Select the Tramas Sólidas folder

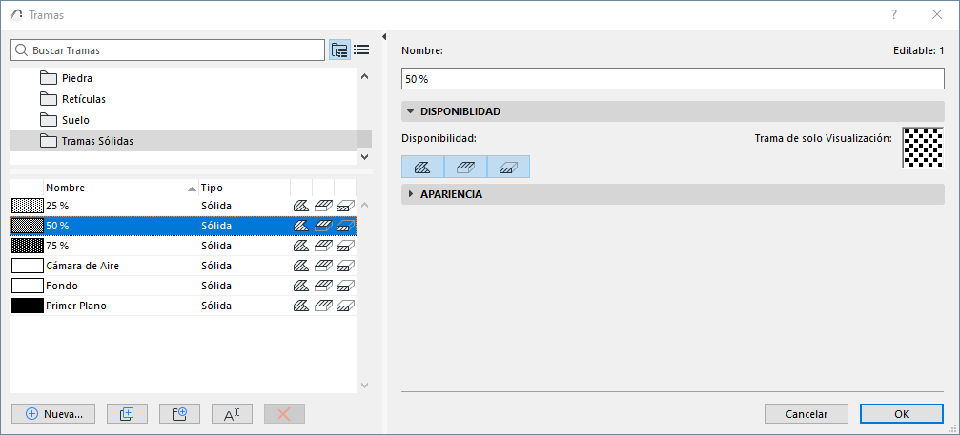point(184,141)
